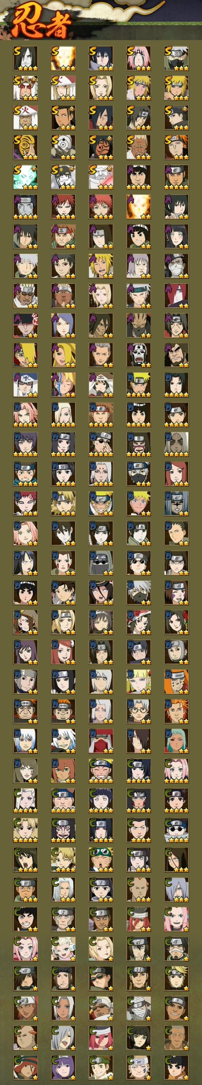Pick the teal glowing Susanoo icon

25,177
